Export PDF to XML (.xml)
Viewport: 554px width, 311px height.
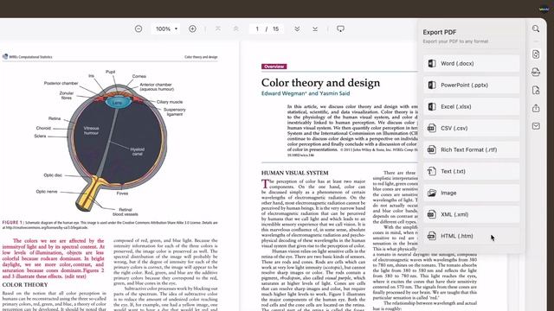tap(471, 214)
